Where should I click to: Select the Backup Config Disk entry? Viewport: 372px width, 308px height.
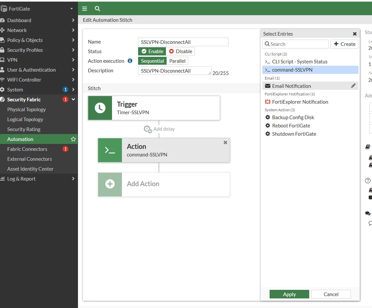click(310, 118)
